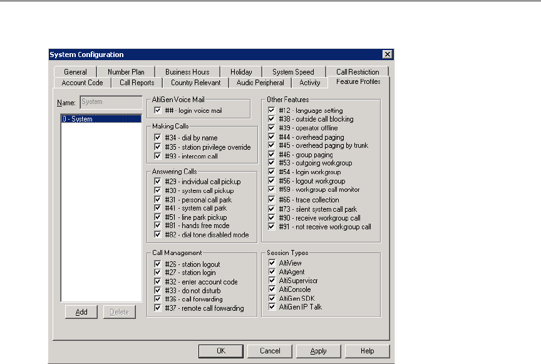The image size is (541, 364).
Task: Close the System Configuration dialog
Action: 388,55
